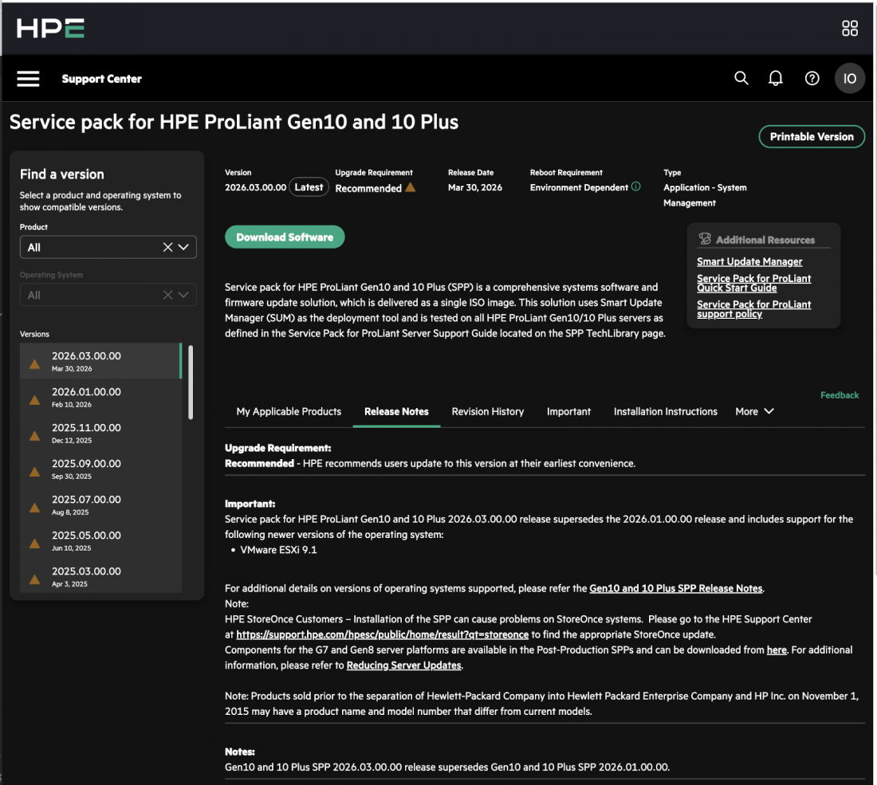The width and height of the screenshot is (877, 785).
Task: Switch to Revision History tab
Action: point(488,411)
